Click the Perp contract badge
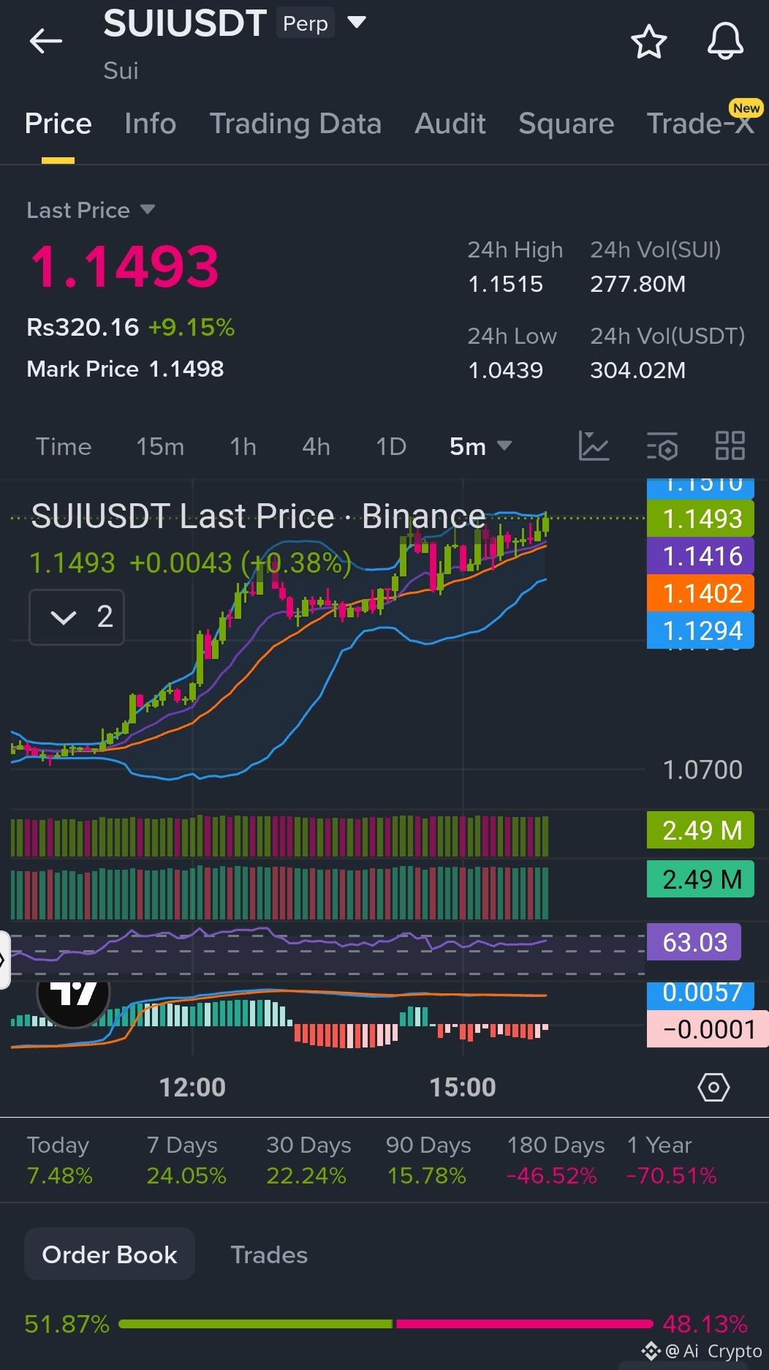769x1370 pixels. coord(306,23)
